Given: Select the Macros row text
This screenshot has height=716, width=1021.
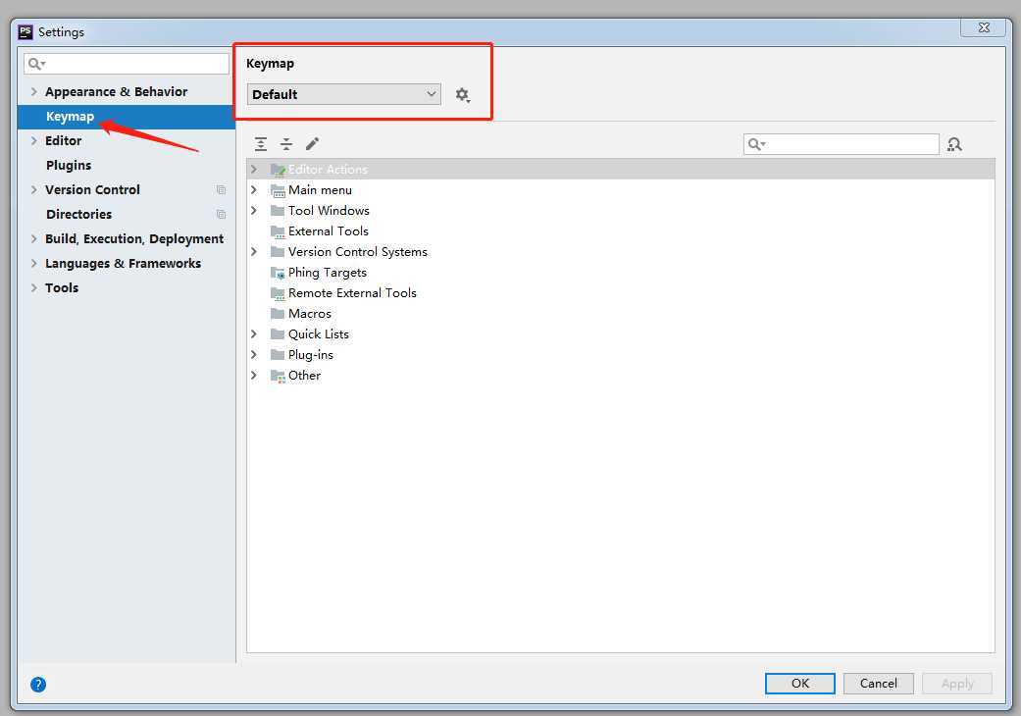Looking at the screenshot, I should (309, 314).
